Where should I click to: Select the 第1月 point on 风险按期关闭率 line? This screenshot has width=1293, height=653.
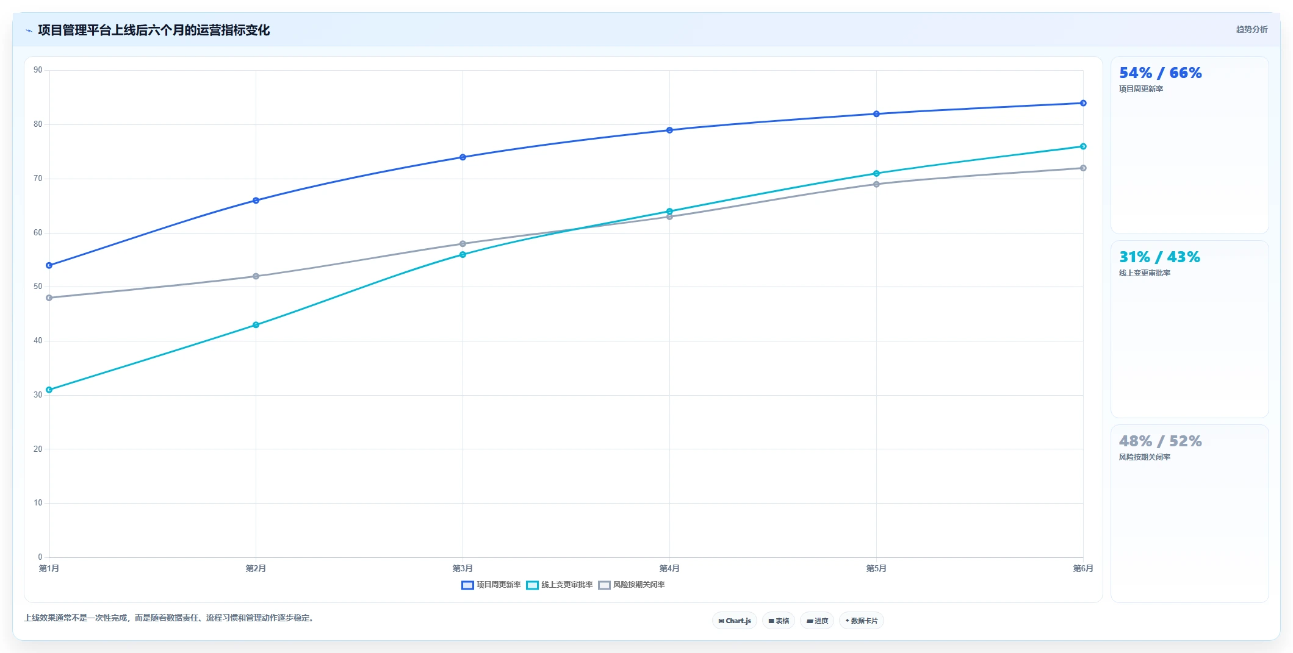coord(49,298)
